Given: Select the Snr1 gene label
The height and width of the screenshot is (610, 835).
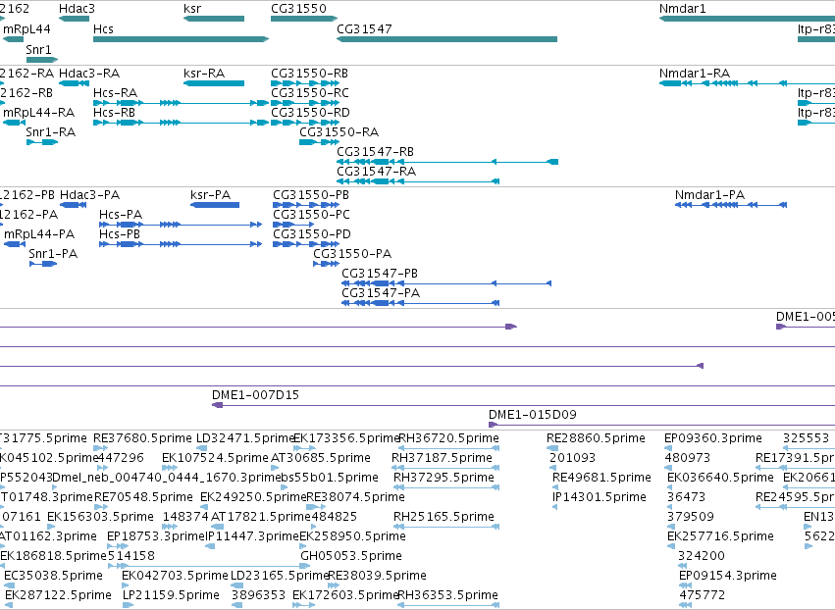Looking at the screenshot, I should (39, 50).
